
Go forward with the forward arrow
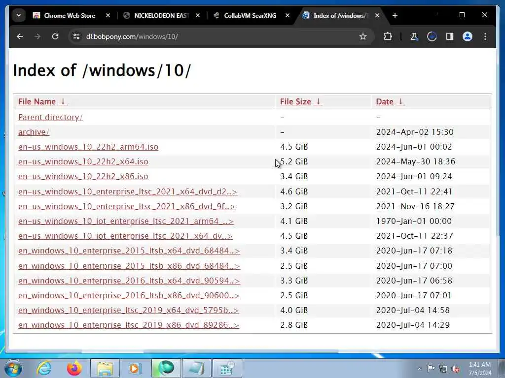(x=37, y=36)
